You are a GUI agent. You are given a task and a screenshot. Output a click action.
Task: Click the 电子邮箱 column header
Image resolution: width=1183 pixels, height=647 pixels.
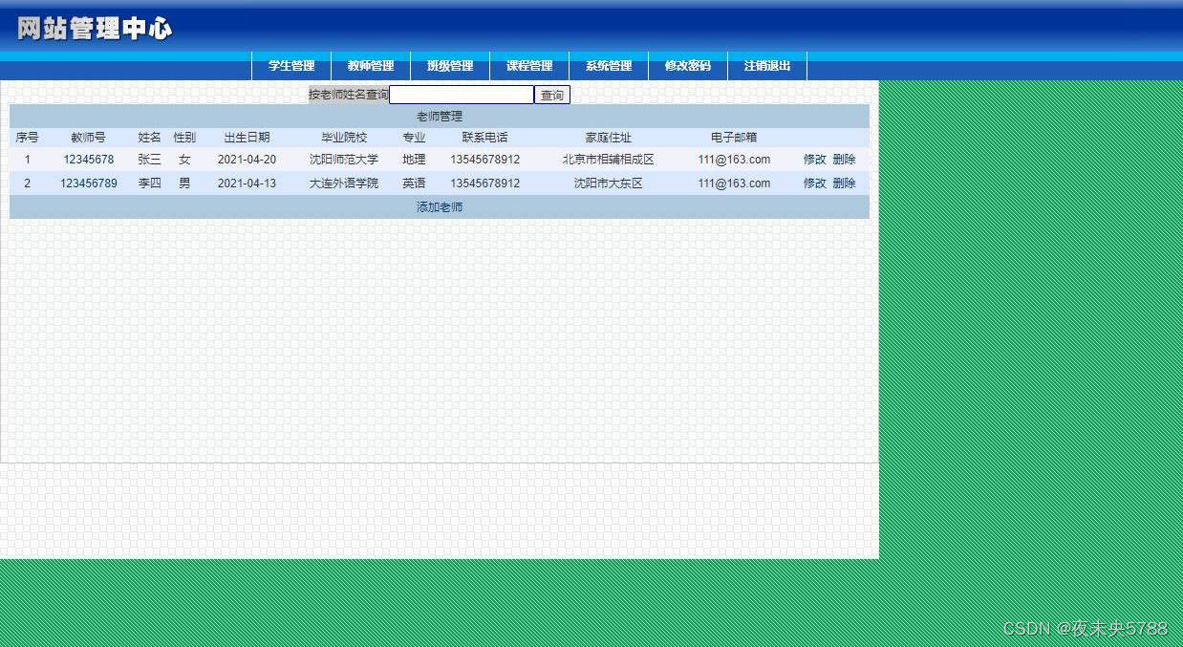[734, 138]
